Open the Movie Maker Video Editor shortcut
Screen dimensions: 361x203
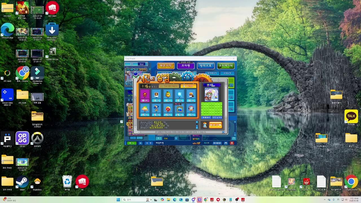pyautogui.click(x=52, y=32)
